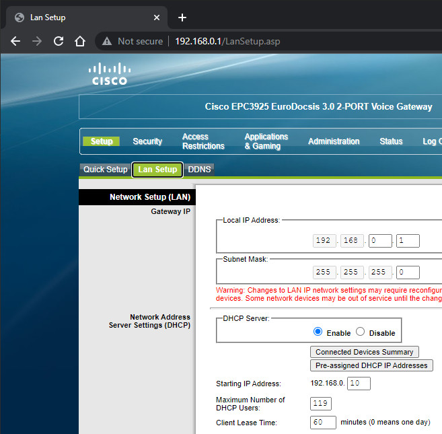Click the browser forward arrow

pyautogui.click(x=37, y=41)
